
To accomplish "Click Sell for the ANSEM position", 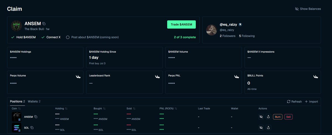I will (288, 117).
